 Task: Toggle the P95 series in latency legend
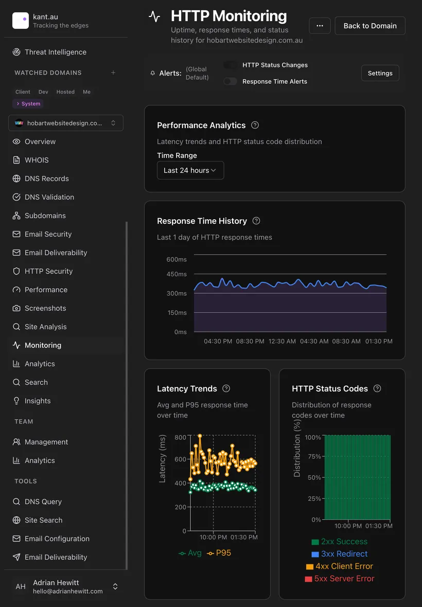tap(219, 553)
